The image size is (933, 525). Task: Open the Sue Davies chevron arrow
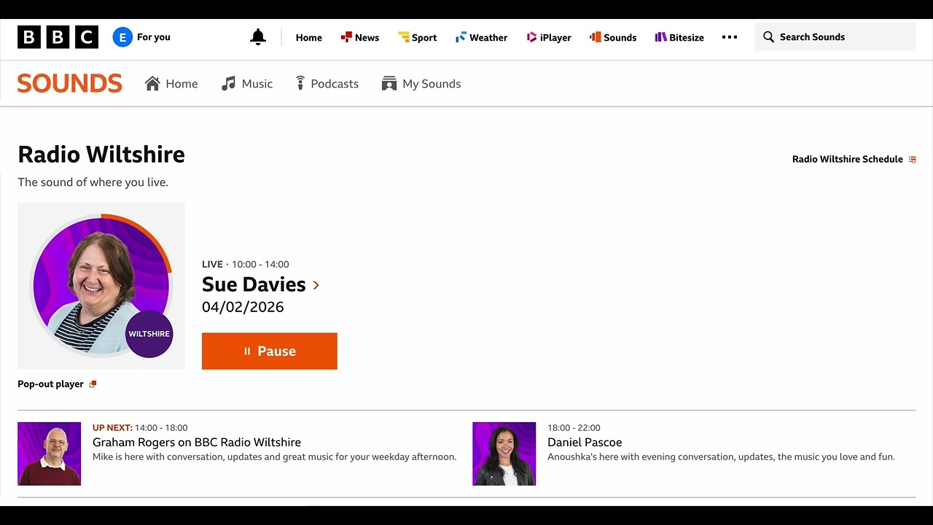coord(316,285)
